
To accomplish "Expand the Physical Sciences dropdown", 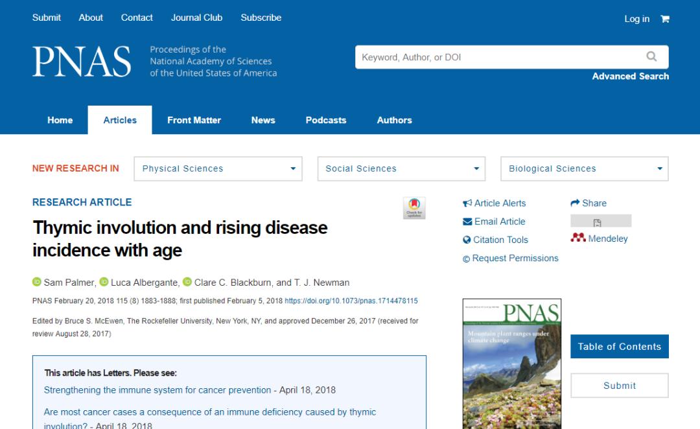I will tap(218, 168).
